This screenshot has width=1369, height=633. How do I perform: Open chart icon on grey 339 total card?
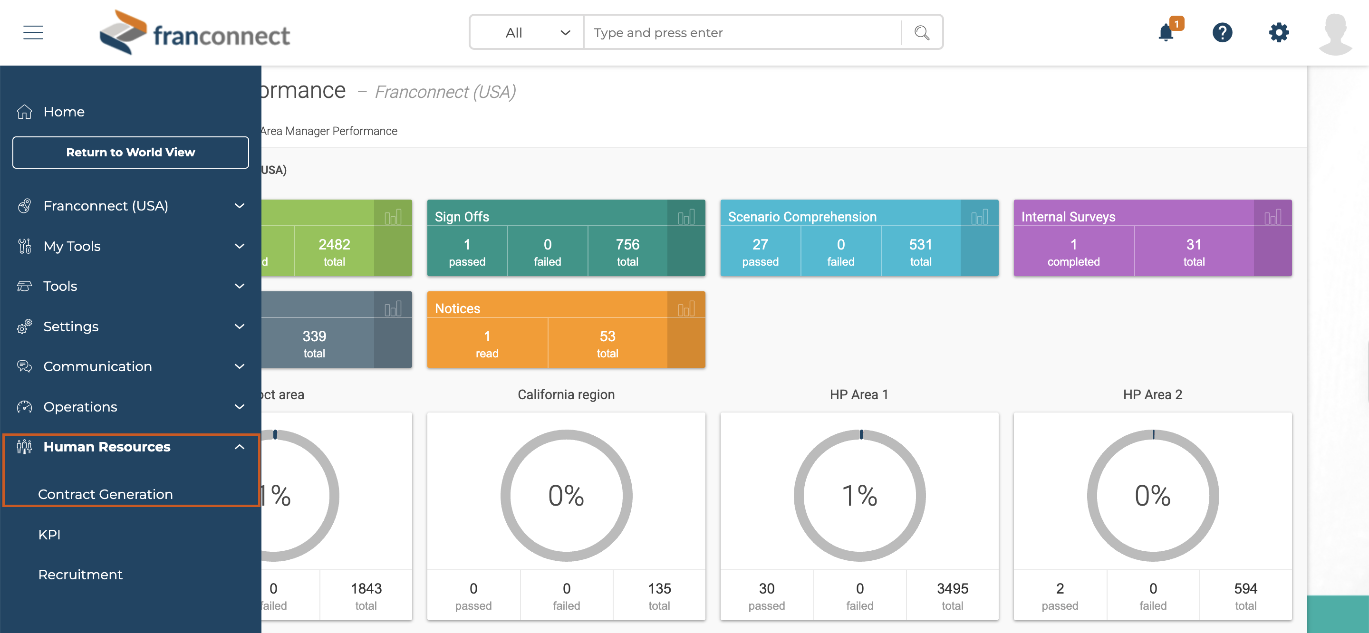click(393, 309)
